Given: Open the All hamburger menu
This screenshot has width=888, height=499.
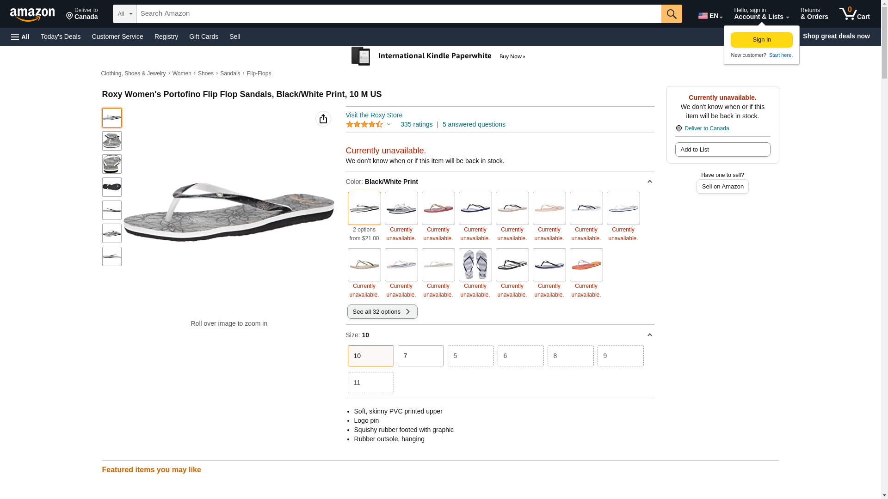Looking at the screenshot, I should (x=20, y=37).
